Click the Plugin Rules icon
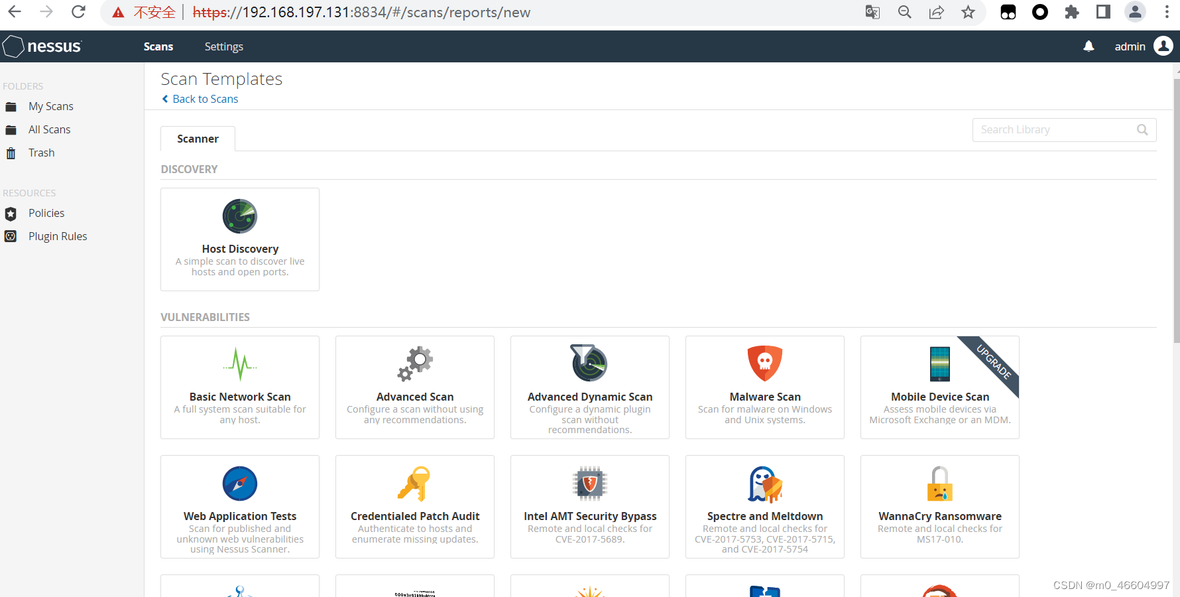 click(x=11, y=236)
